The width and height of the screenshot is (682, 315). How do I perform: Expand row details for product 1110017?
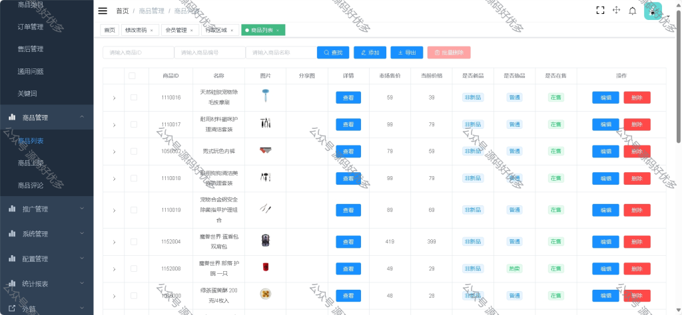click(114, 125)
